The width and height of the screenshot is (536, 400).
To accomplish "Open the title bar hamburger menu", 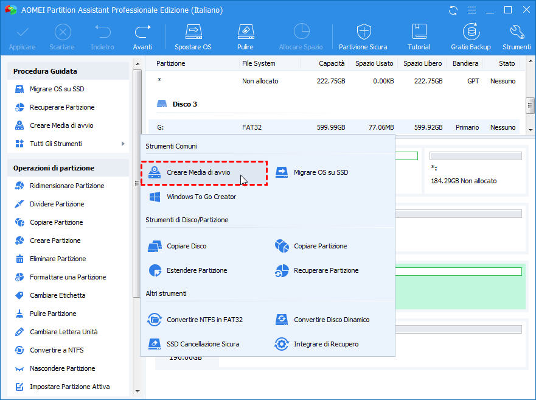I will [x=471, y=10].
